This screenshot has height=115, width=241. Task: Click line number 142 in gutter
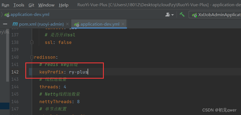[x=15, y=72]
